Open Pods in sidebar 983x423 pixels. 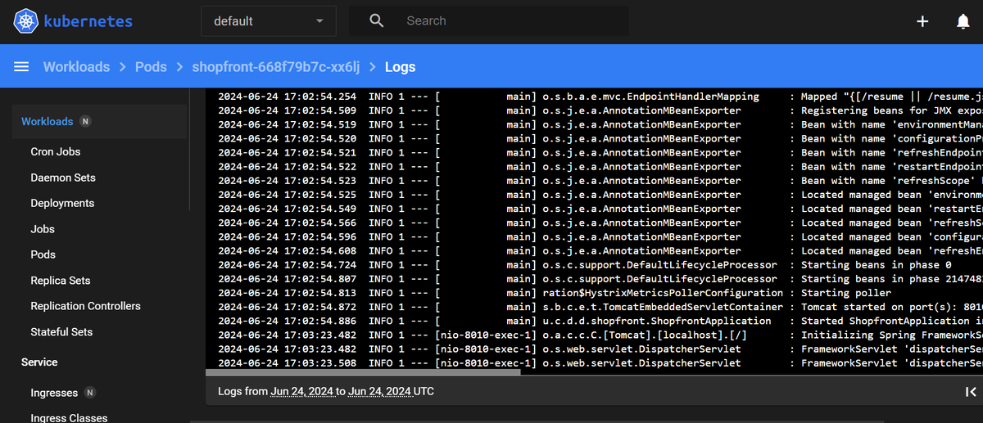pos(43,254)
